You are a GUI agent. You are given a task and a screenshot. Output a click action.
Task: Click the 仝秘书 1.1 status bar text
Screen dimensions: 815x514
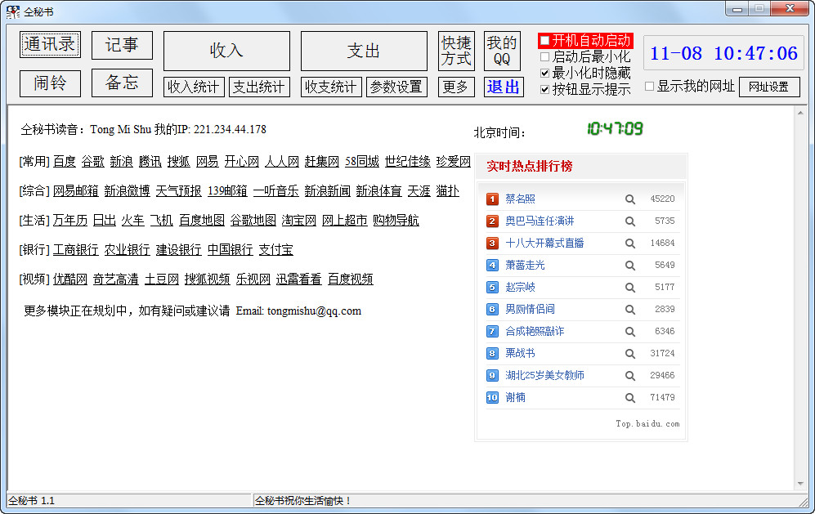[31, 501]
